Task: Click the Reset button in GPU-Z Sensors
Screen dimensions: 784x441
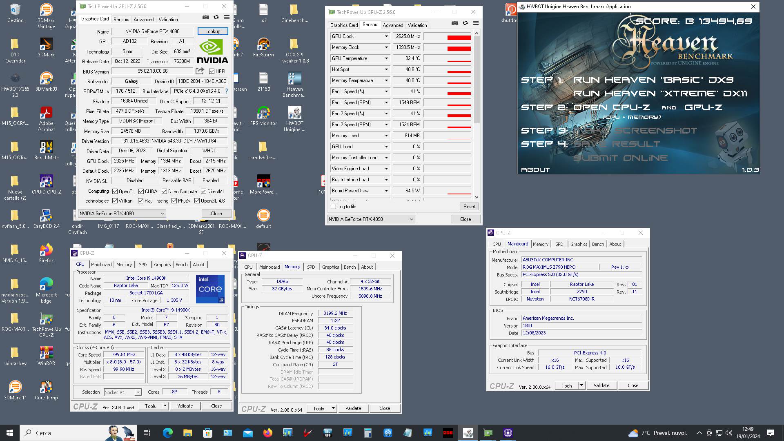Action: click(x=469, y=207)
